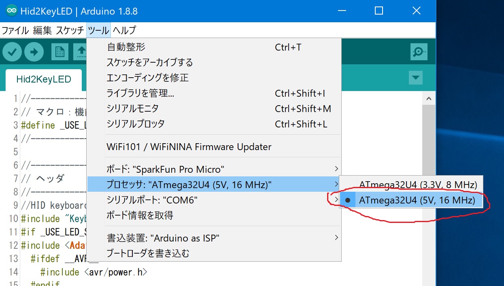This screenshot has height=286, width=504.
Task: Open シリアルモニタ menu entry
Action: click(214, 109)
